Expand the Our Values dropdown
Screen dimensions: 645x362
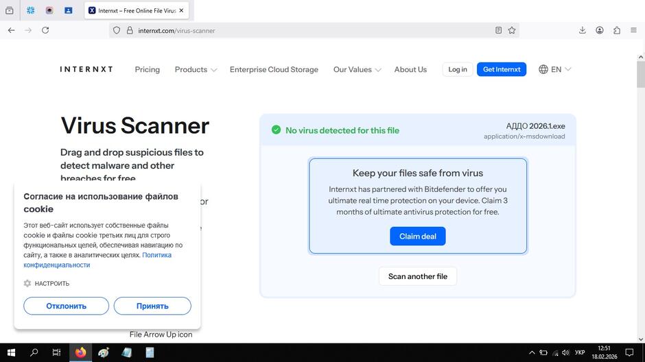click(x=357, y=69)
